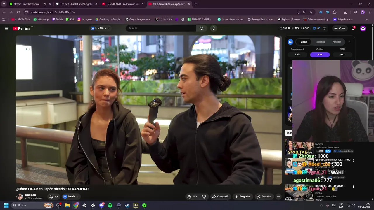
Task: Select the Resumen tab
Action: pyautogui.click(x=320, y=42)
